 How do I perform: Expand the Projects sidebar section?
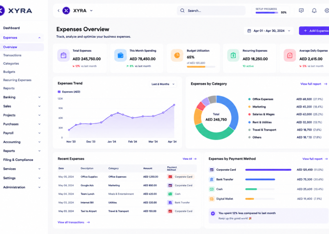(39, 115)
